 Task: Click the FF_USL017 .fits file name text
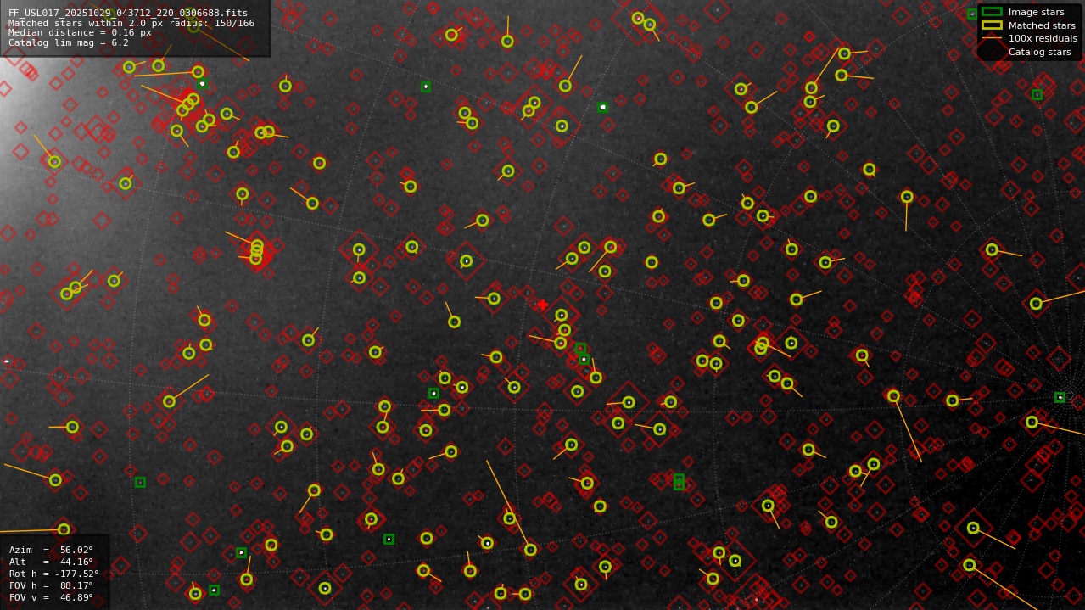tap(128, 14)
